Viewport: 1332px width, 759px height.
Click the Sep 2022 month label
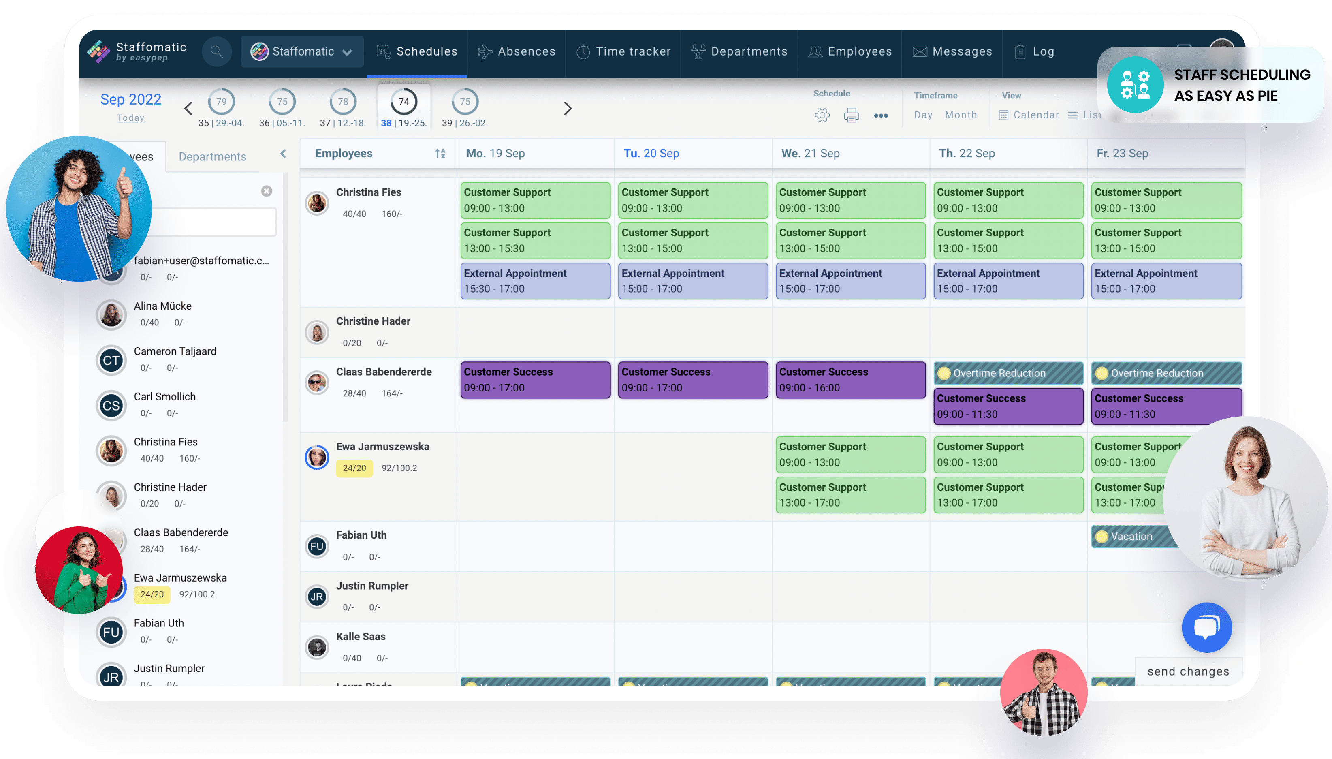click(131, 99)
